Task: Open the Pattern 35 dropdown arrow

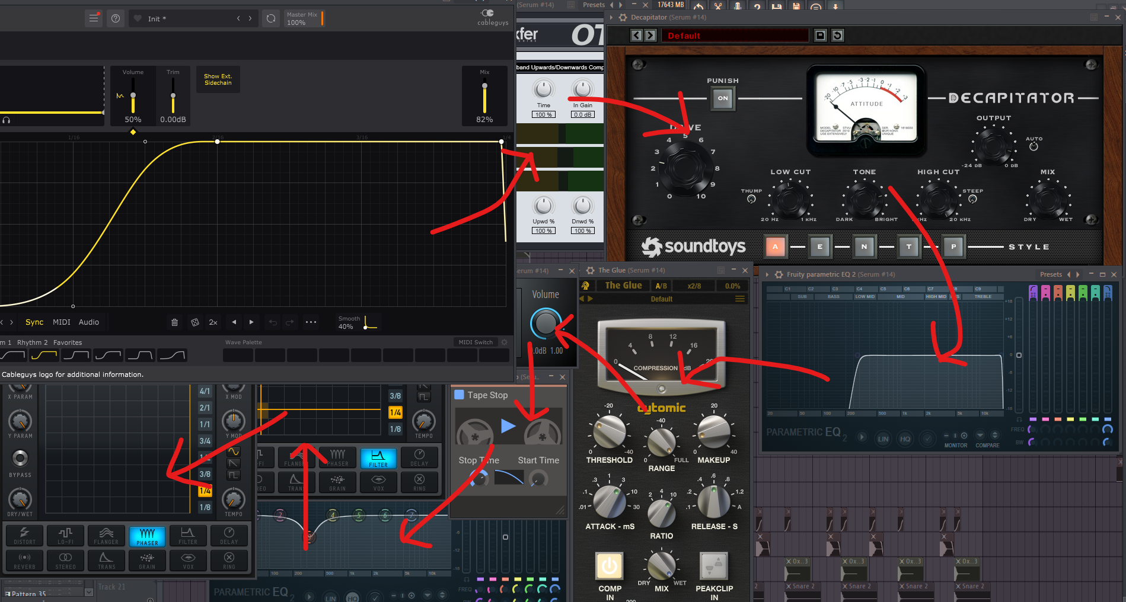Action: (88, 593)
